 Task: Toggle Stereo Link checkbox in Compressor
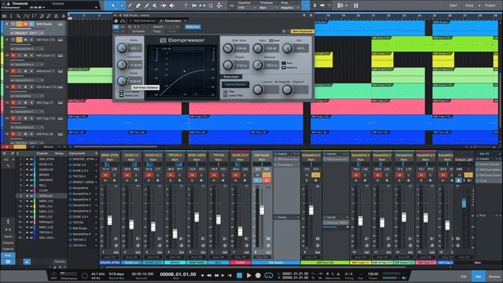pos(122,96)
